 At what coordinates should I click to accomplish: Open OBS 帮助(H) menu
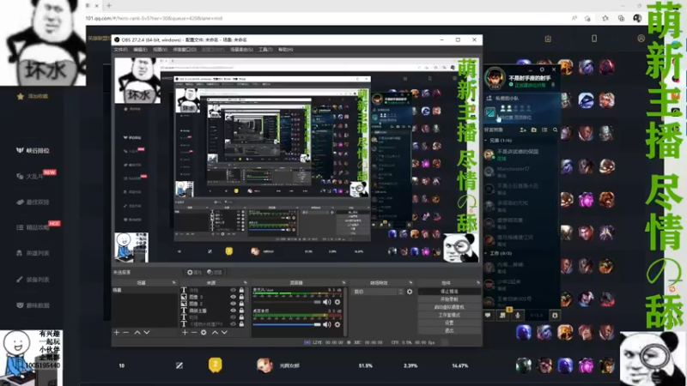point(285,50)
